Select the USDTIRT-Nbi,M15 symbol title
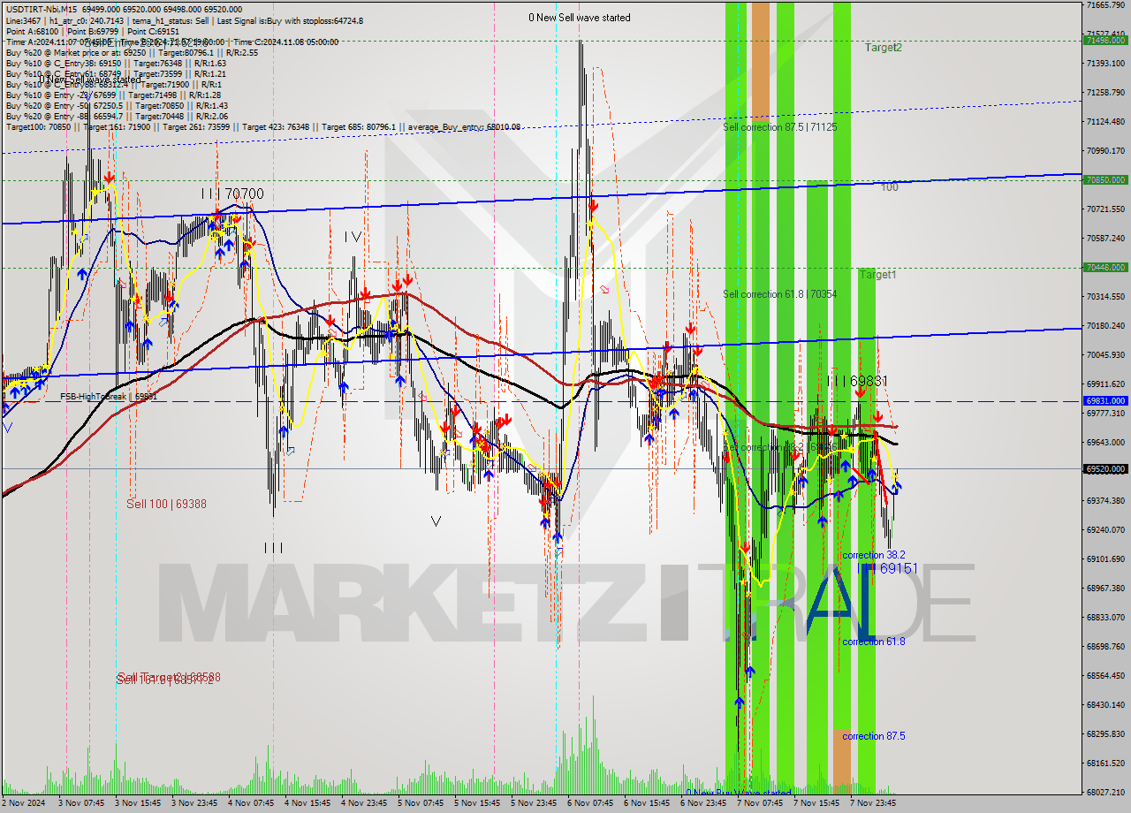 click(x=40, y=8)
